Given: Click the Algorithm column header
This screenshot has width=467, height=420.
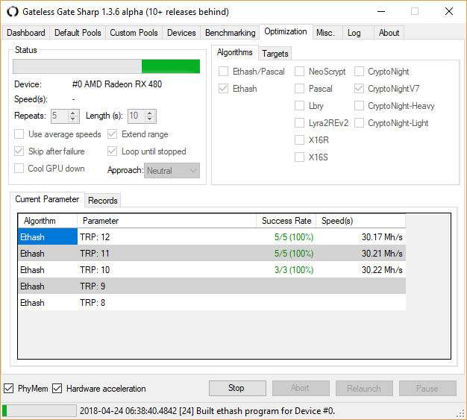Looking at the screenshot, I should click(x=48, y=221).
